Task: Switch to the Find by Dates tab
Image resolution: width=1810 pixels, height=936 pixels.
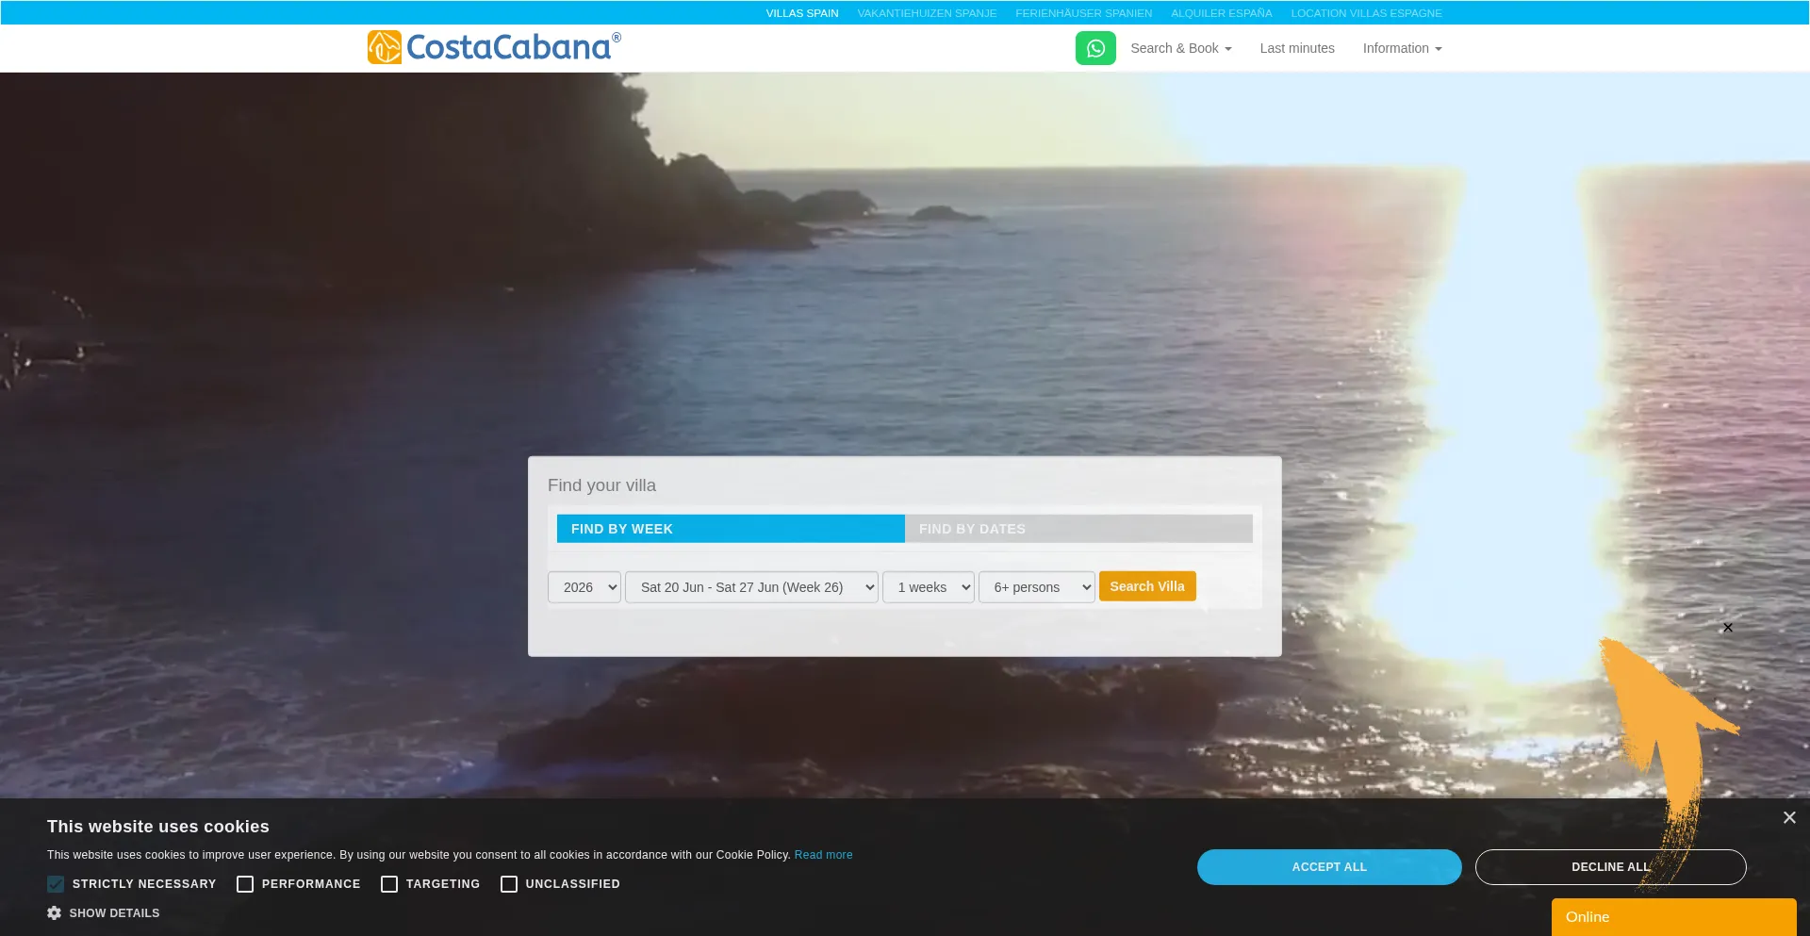Action: click(1078, 529)
